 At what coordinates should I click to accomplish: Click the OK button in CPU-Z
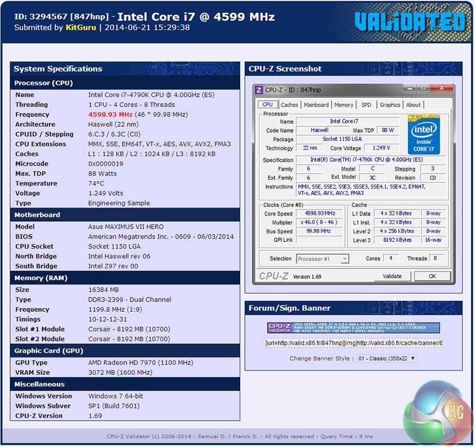point(432,276)
